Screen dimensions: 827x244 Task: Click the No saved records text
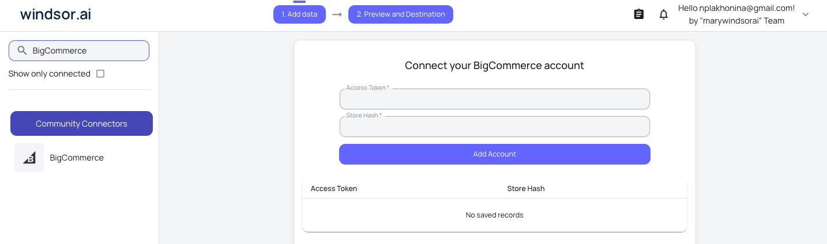click(495, 215)
